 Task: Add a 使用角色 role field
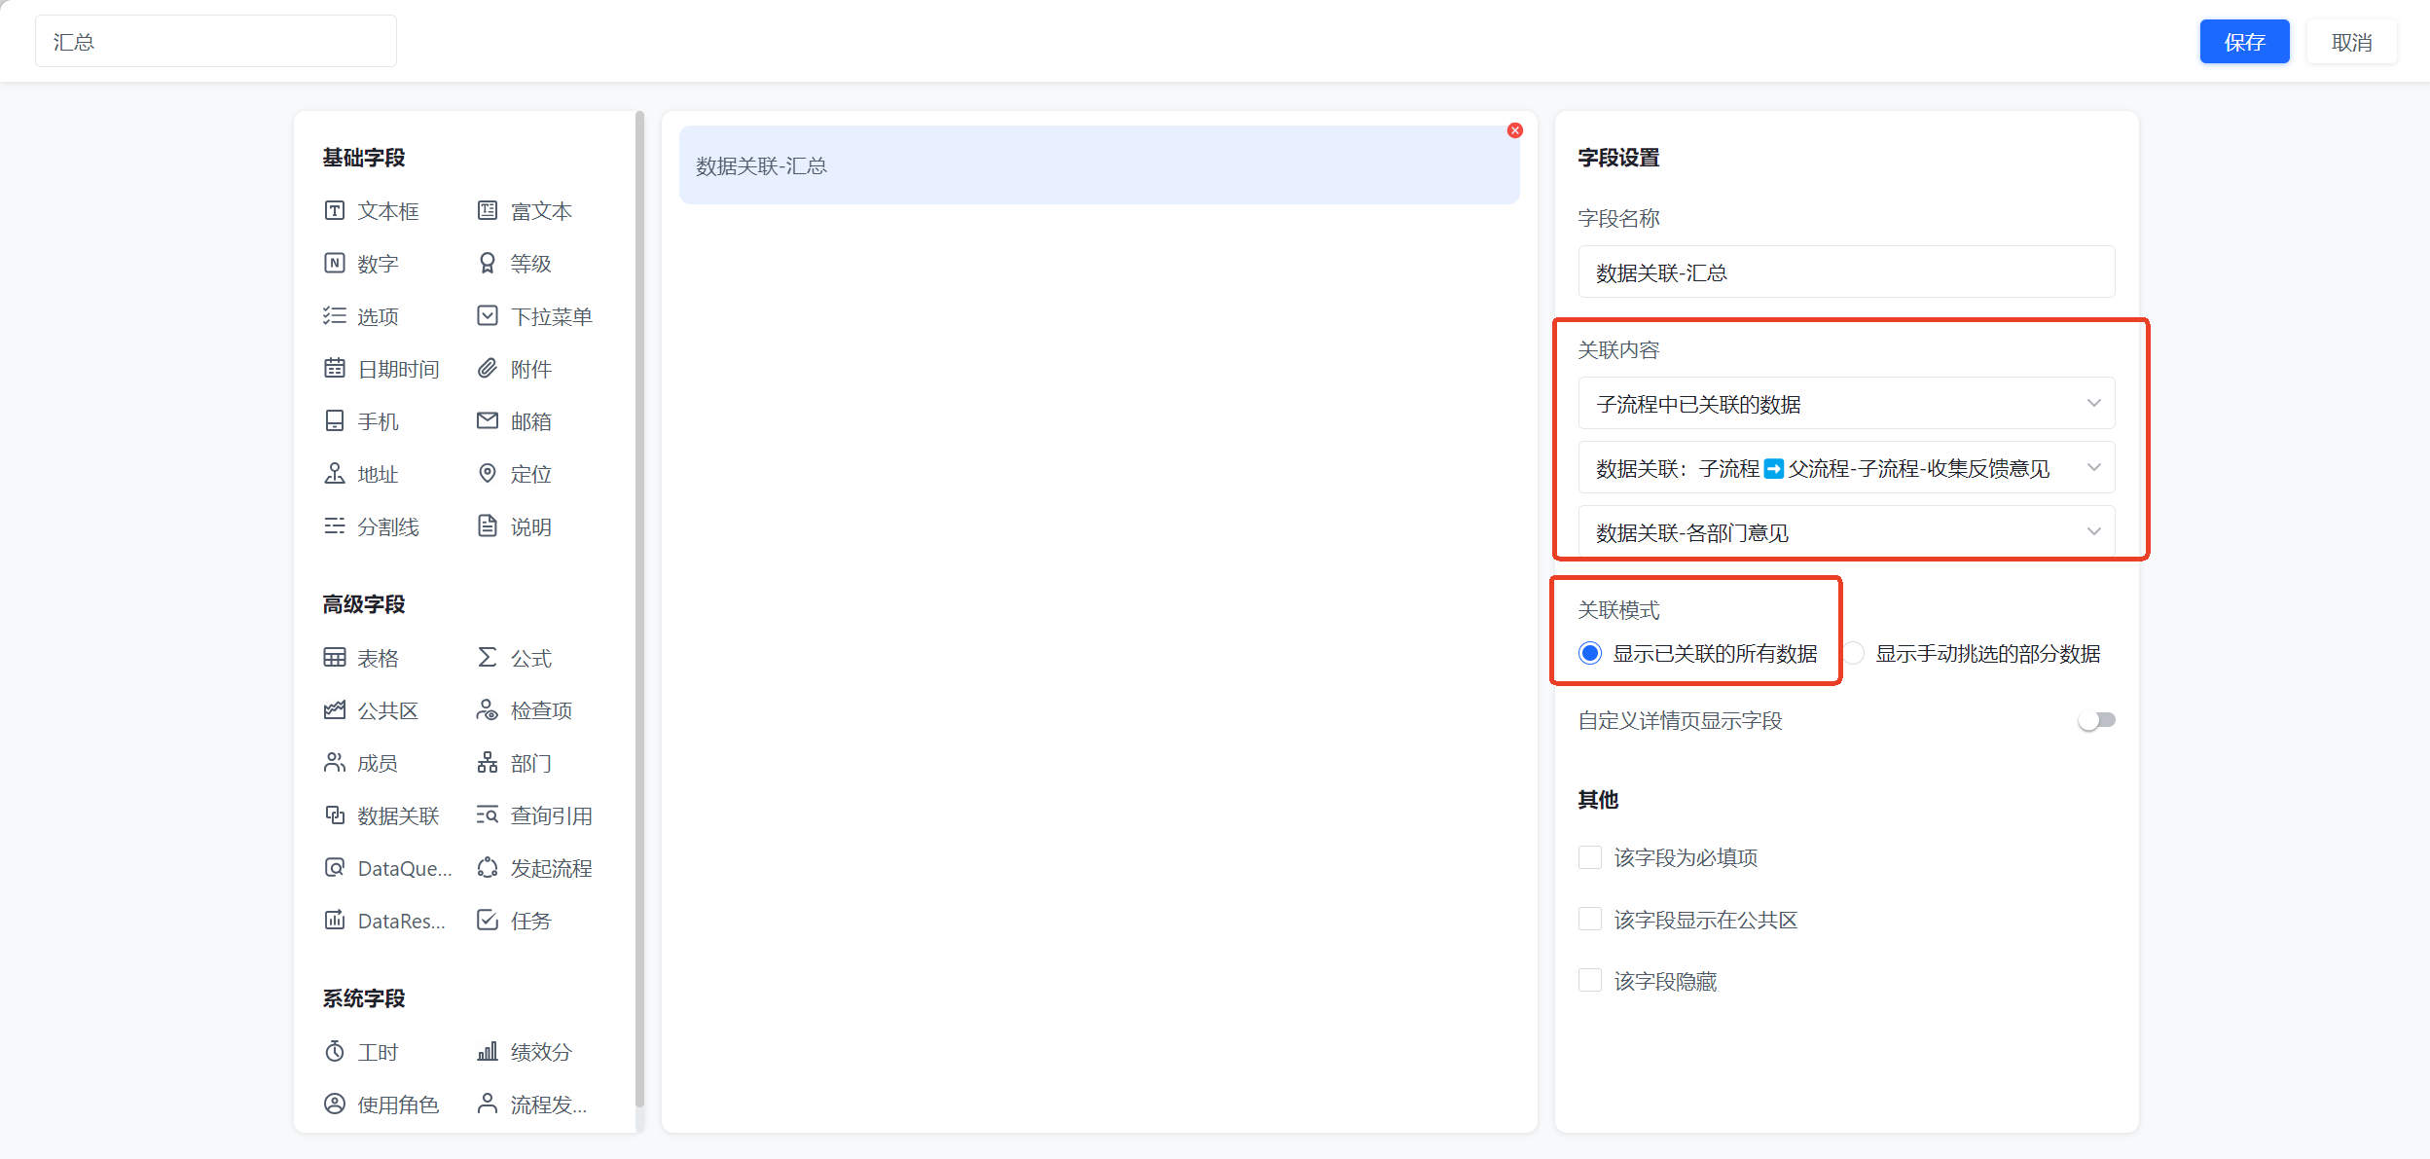381,1105
